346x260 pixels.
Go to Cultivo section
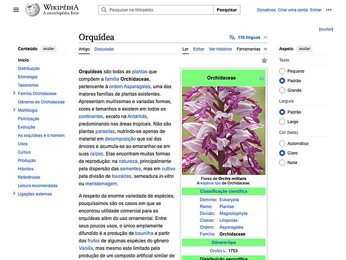[x=24, y=152]
